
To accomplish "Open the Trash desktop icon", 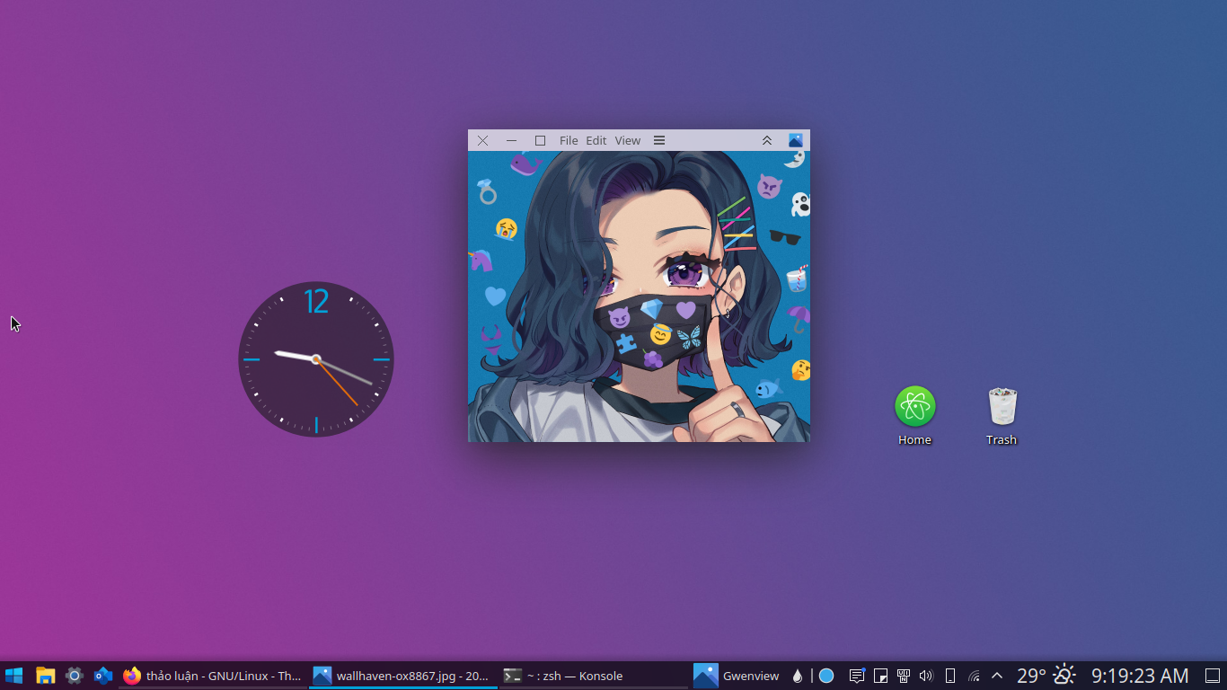I will (x=1002, y=416).
